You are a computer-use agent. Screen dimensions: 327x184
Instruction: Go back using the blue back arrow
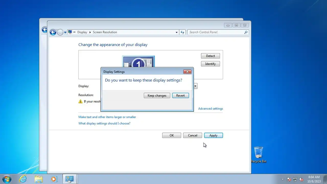pos(53,32)
